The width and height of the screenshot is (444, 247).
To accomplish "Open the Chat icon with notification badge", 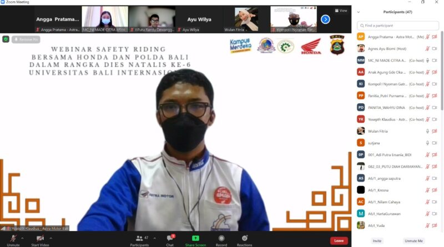I will coord(170,238).
